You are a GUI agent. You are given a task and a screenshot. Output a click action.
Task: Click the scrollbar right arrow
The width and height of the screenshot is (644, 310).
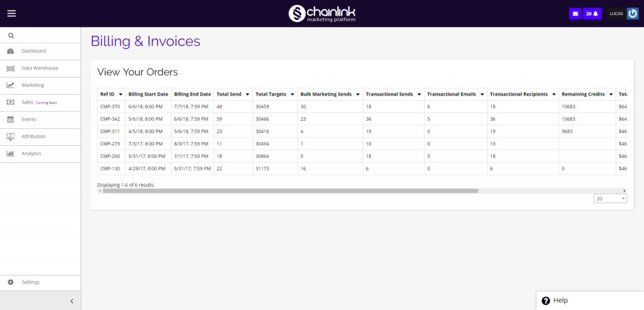pos(625,191)
